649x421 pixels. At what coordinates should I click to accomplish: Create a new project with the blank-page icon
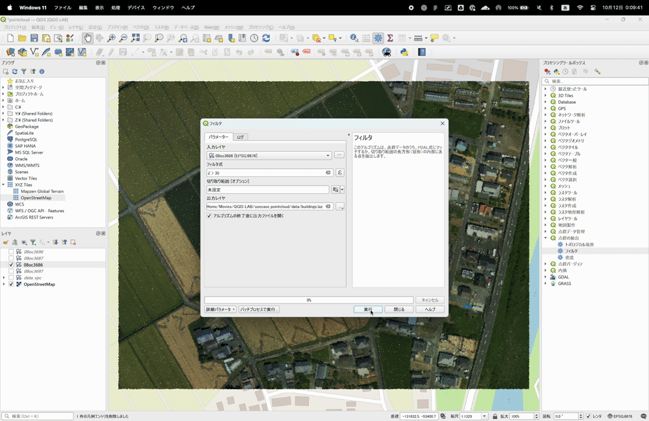[10, 38]
